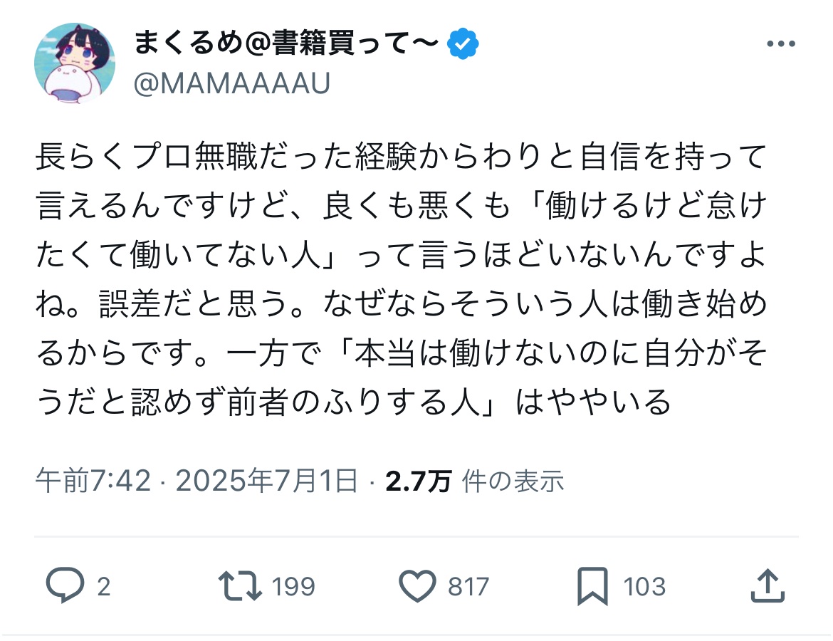Open the まくるめ profile avatar

pyautogui.click(x=75, y=63)
